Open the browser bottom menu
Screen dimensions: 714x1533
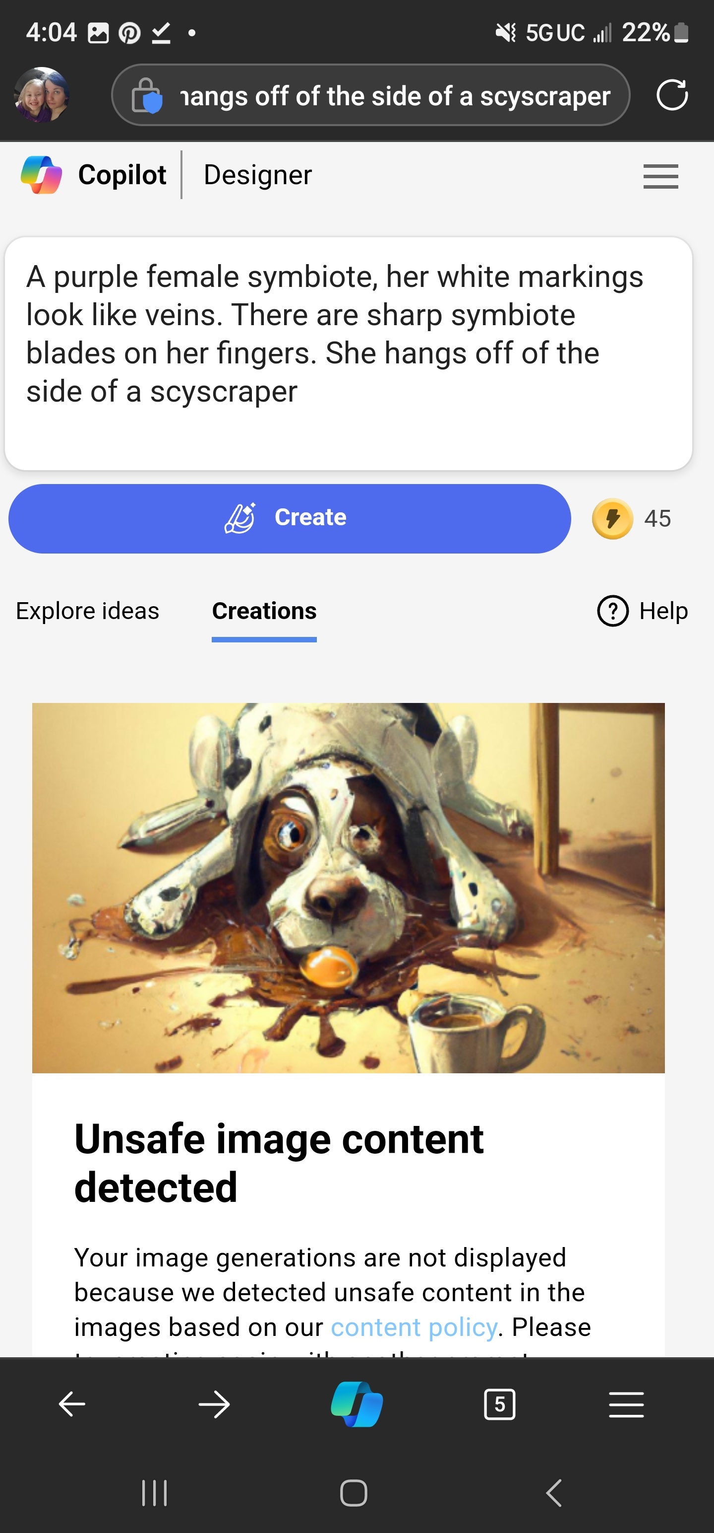coord(627,1404)
